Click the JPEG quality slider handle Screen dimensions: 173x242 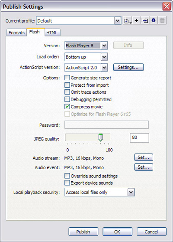[x=100, y=137]
